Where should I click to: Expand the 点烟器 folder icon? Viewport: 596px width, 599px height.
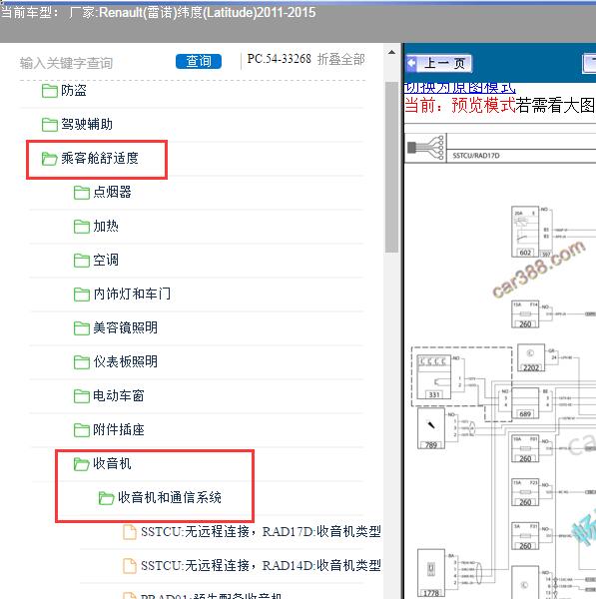(x=82, y=193)
